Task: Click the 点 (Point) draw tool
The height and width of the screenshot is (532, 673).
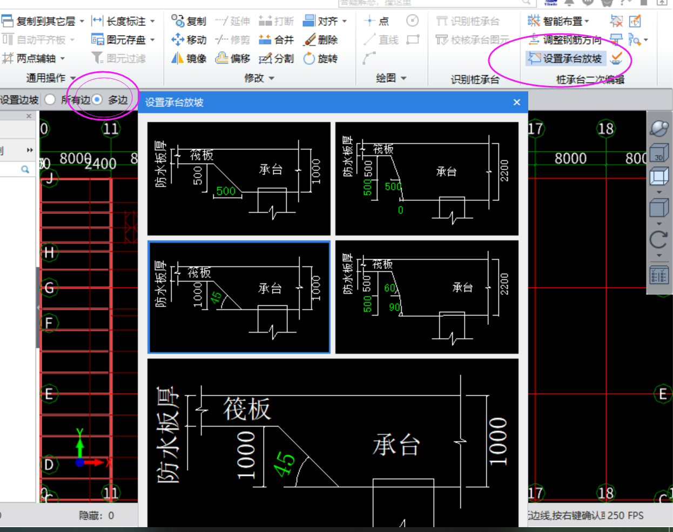Action: (x=376, y=21)
